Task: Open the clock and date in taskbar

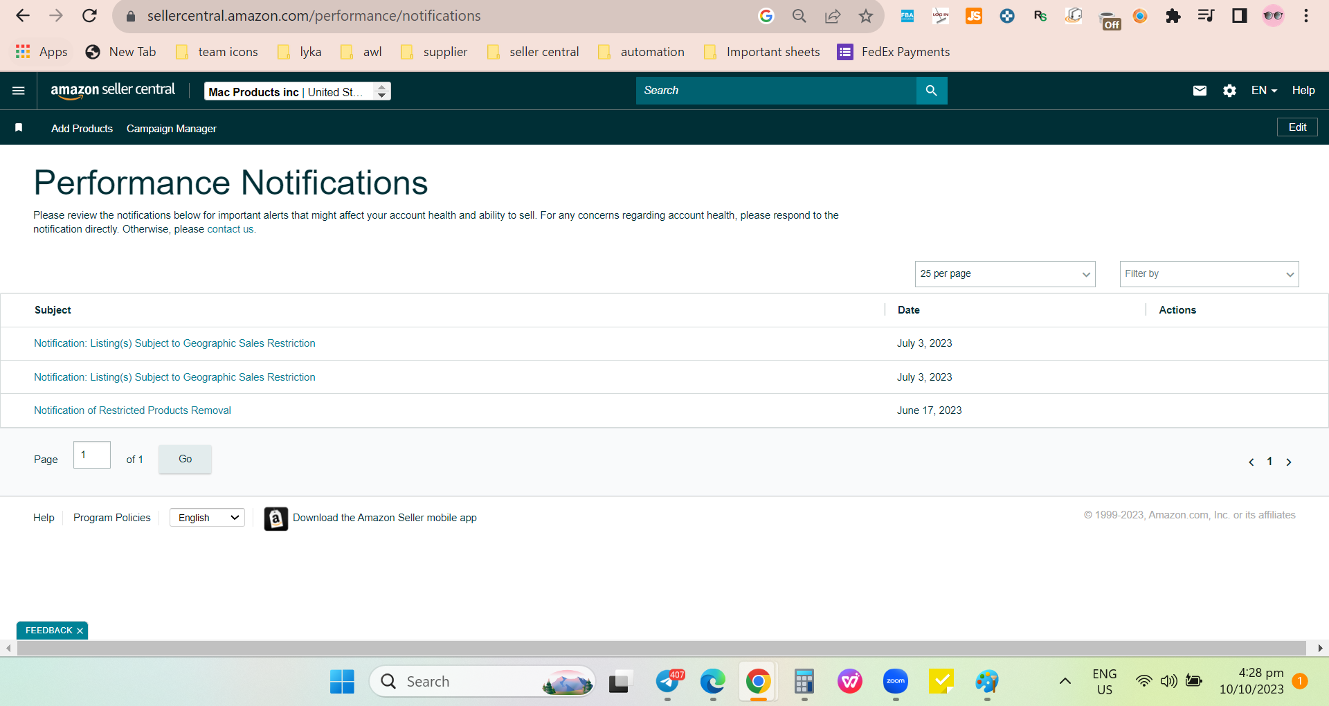Action: coord(1251,681)
